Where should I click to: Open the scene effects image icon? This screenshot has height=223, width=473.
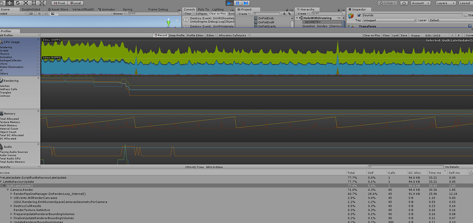pos(53,13)
